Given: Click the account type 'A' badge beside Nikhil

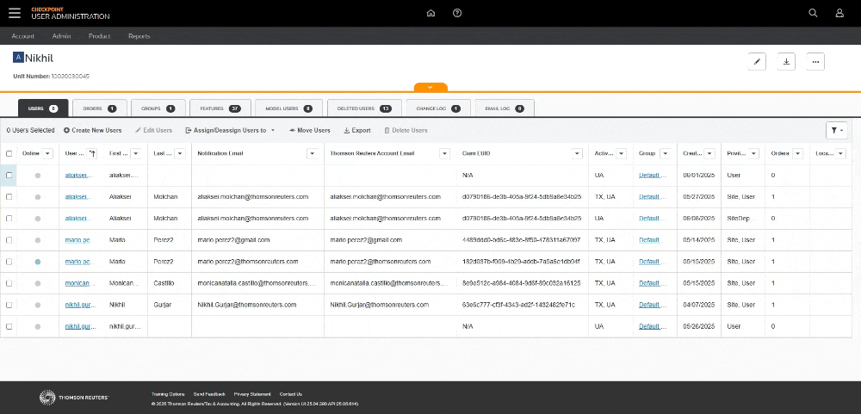Looking at the screenshot, I should [18, 58].
